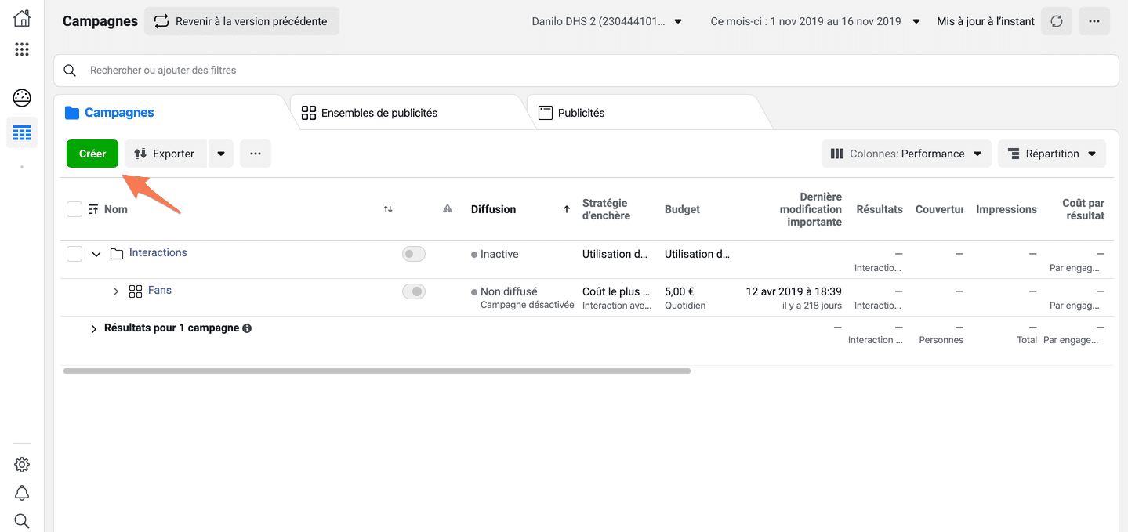The image size is (1128, 532).
Task: Open settings gear in left sidebar
Action: [x=22, y=465]
